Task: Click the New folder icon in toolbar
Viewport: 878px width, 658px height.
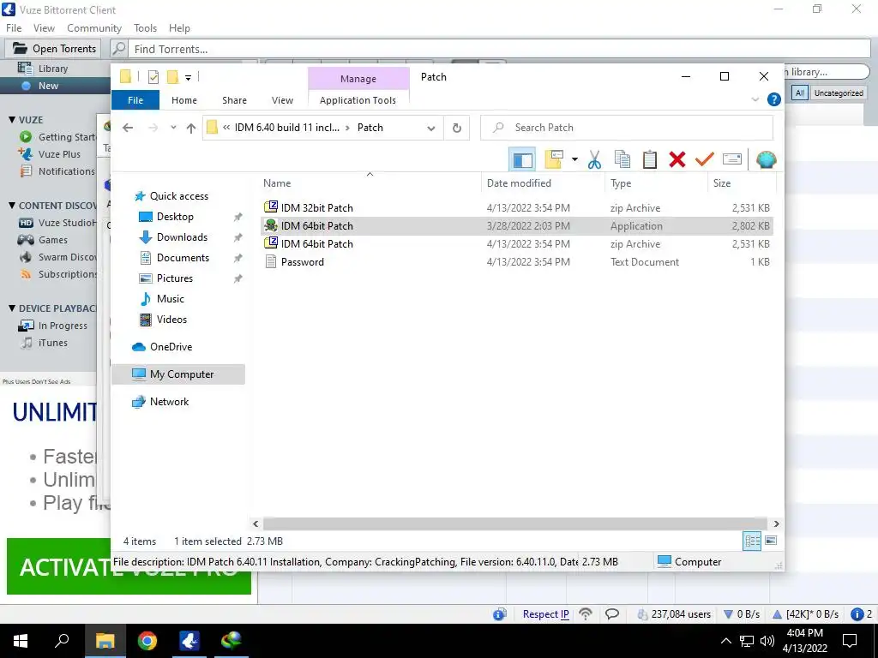Action: 554,160
